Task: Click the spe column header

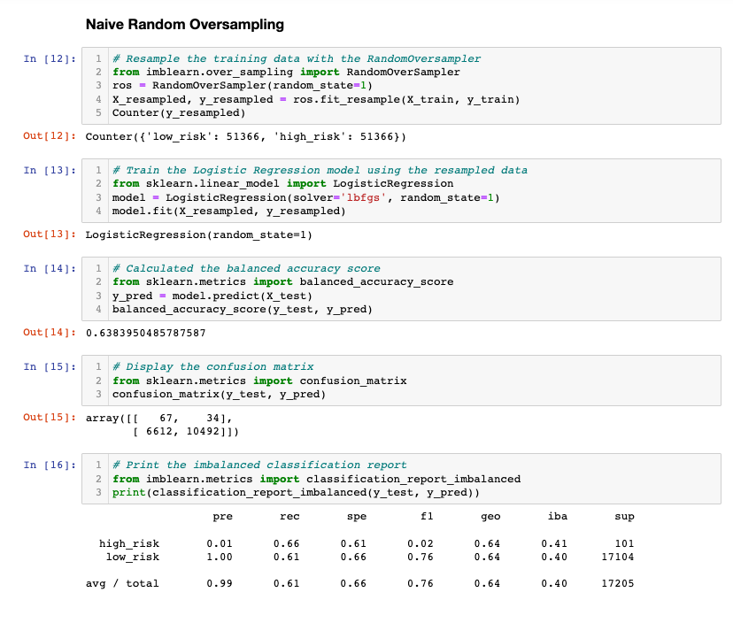Action: (356, 517)
